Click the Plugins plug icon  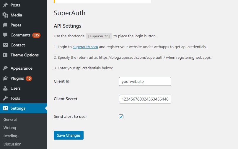[5, 78]
